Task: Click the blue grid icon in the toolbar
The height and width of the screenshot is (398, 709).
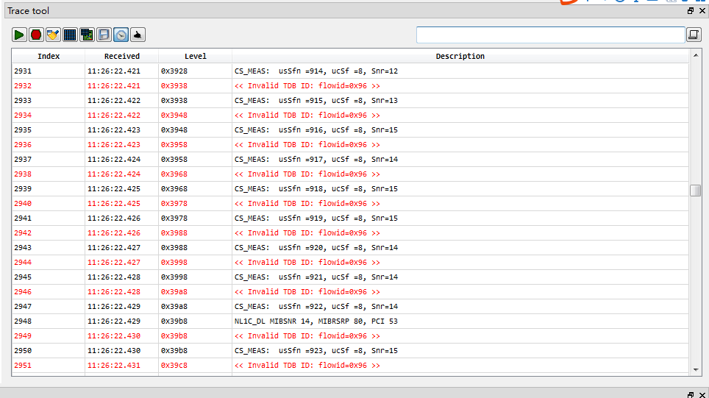Action: (x=70, y=35)
